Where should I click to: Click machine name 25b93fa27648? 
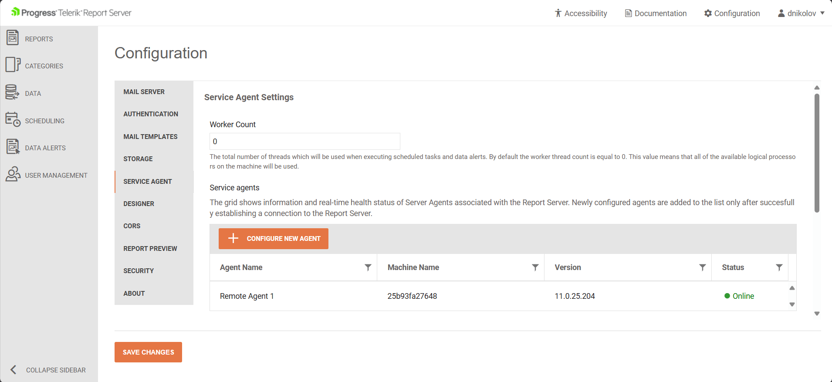pyautogui.click(x=412, y=296)
